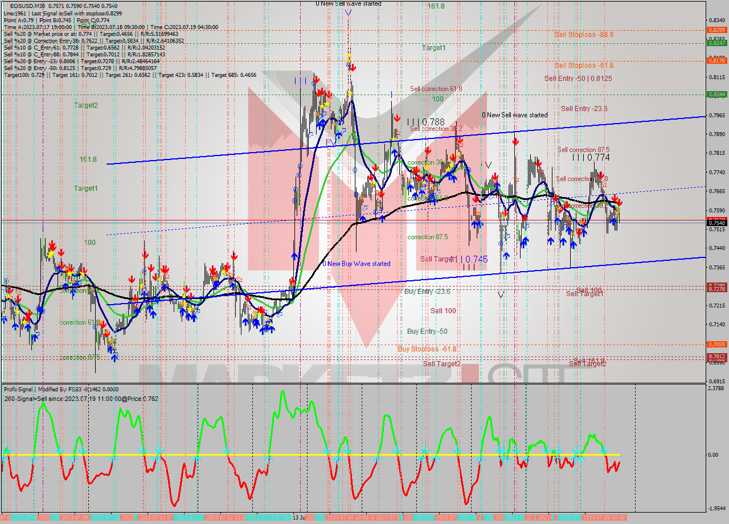Select the 'Sell Target1 | 0.745' label
Image resolution: width=729 pixels, height=524 pixels.
(x=454, y=259)
